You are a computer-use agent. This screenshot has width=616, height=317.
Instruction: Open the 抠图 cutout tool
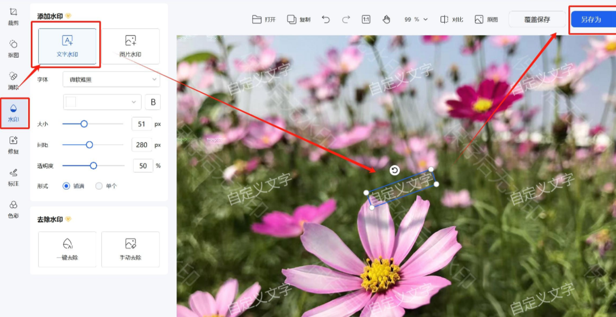(x=13, y=49)
